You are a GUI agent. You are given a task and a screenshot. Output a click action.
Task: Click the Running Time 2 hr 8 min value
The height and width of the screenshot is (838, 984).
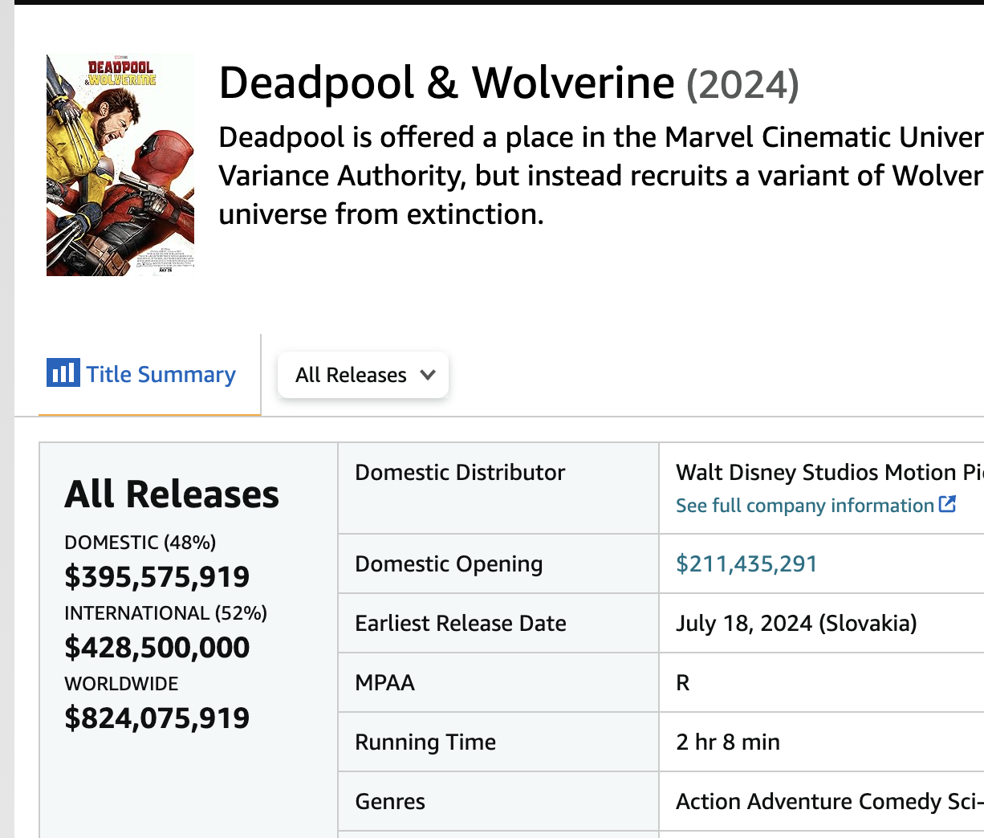click(728, 742)
